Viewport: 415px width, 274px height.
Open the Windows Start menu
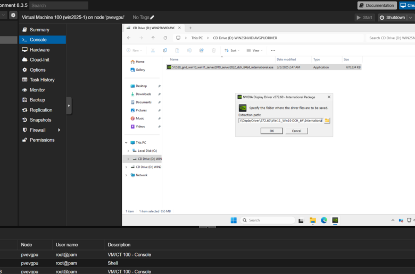(234, 220)
